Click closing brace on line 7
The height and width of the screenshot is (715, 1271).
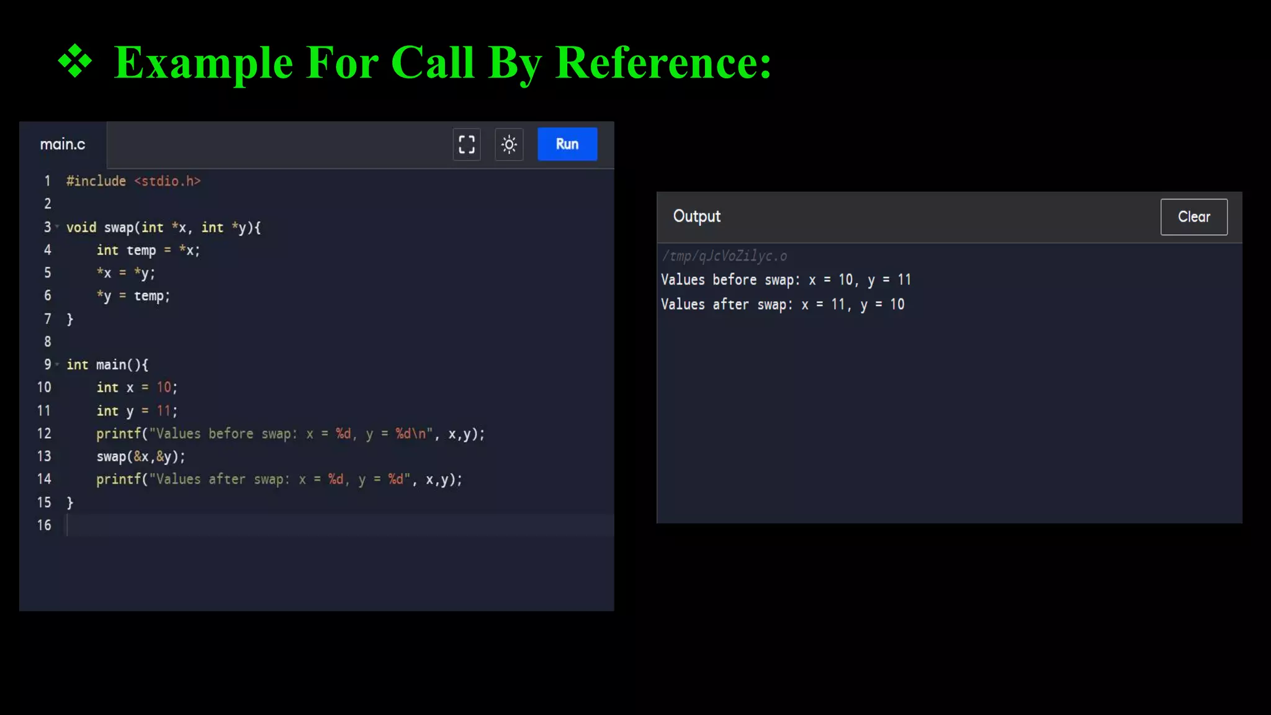click(70, 319)
